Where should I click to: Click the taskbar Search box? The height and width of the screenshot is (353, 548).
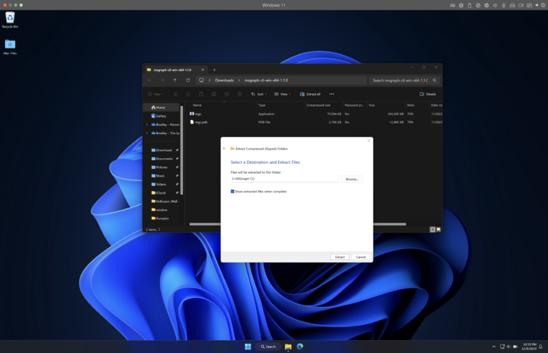click(268, 347)
